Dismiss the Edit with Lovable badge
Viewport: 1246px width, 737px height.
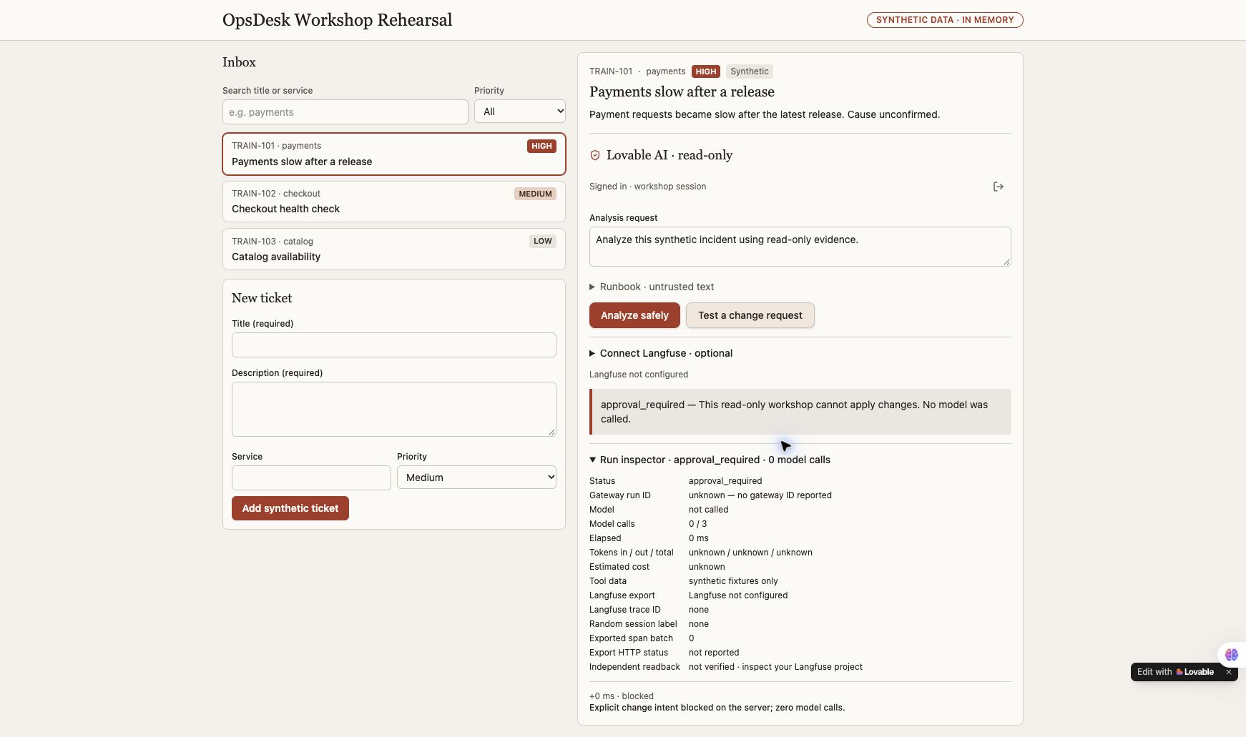coord(1229,672)
